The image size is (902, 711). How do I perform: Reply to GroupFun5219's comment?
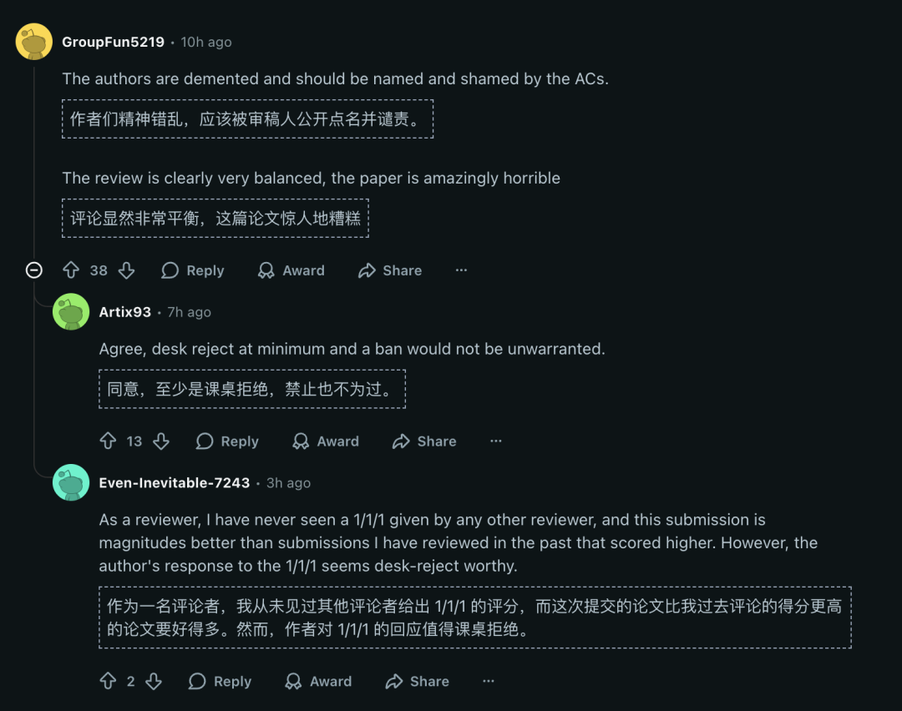tap(193, 270)
